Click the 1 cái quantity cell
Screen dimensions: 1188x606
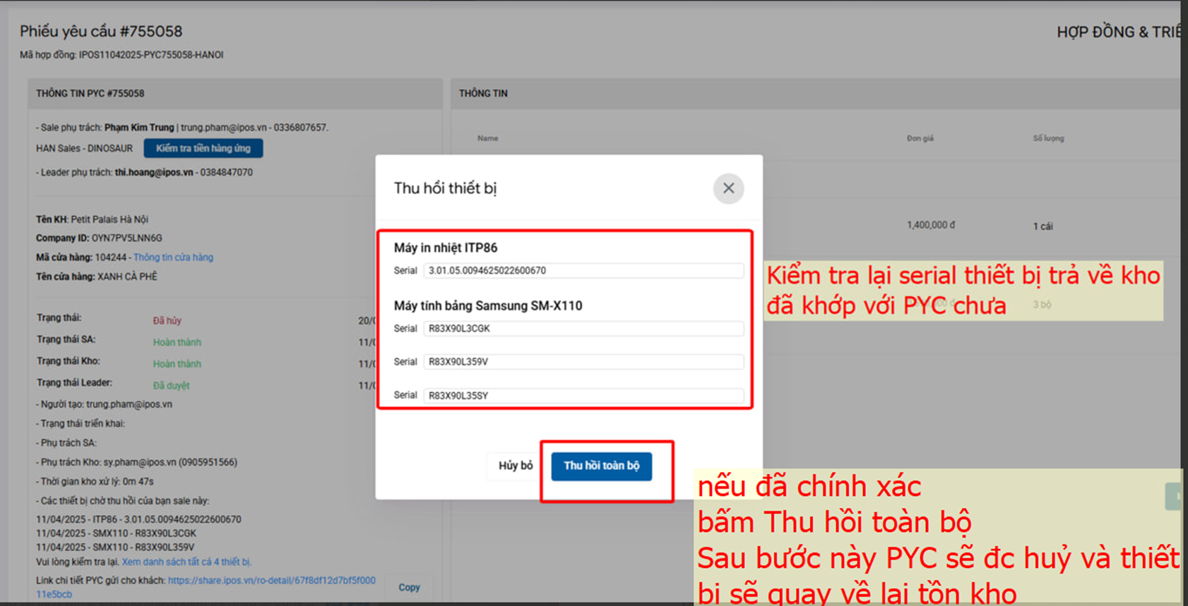tap(1043, 226)
